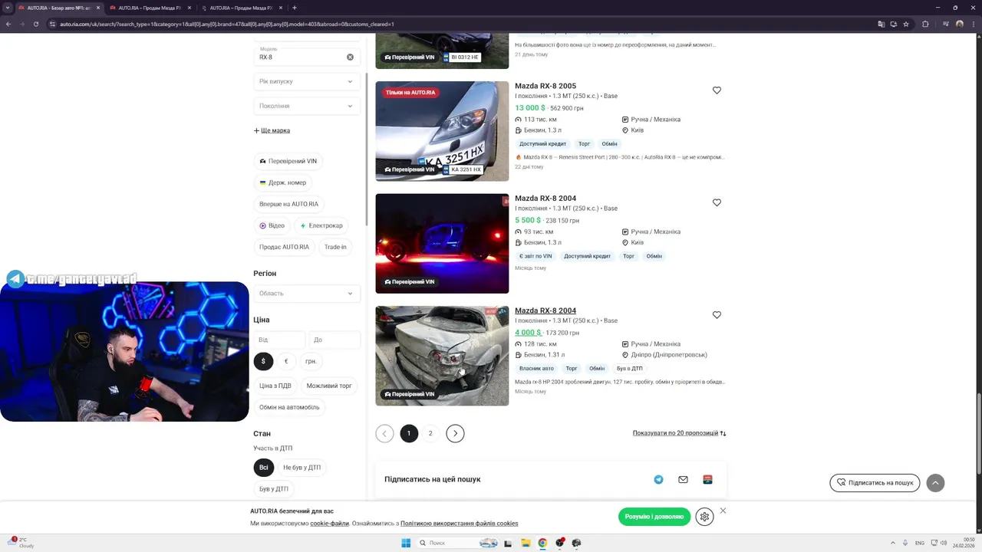Favorite the 5 500 $ Mazda RX-8 2004 heart
Image resolution: width=982 pixels, height=552 pixels.
coord(717,202)
